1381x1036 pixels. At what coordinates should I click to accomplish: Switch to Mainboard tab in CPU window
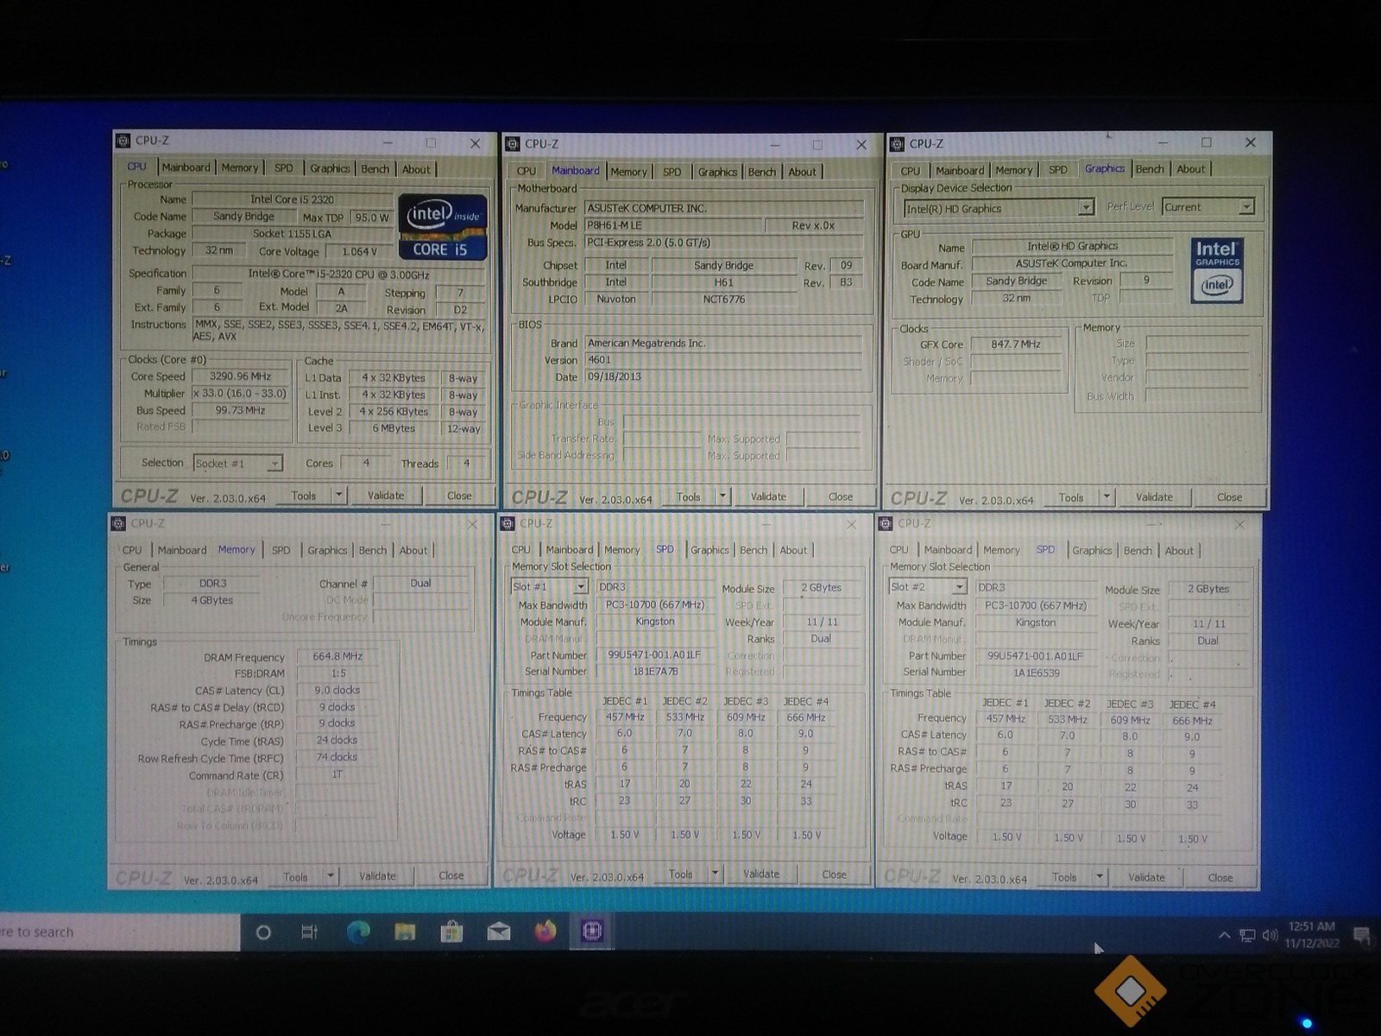pos(186,167)
